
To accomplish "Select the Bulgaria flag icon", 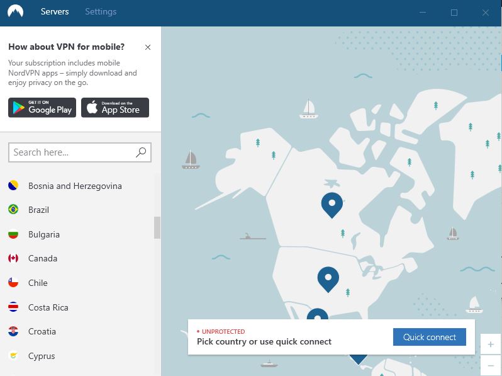I will coord(13,234).
